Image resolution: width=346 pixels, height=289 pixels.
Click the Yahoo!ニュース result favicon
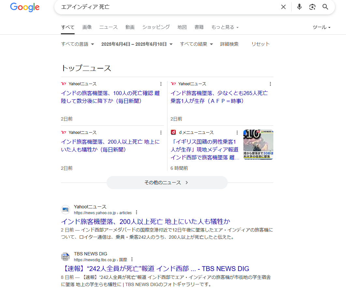65,210
